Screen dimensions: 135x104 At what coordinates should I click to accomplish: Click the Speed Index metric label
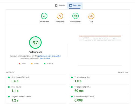[x=16, y=87]
